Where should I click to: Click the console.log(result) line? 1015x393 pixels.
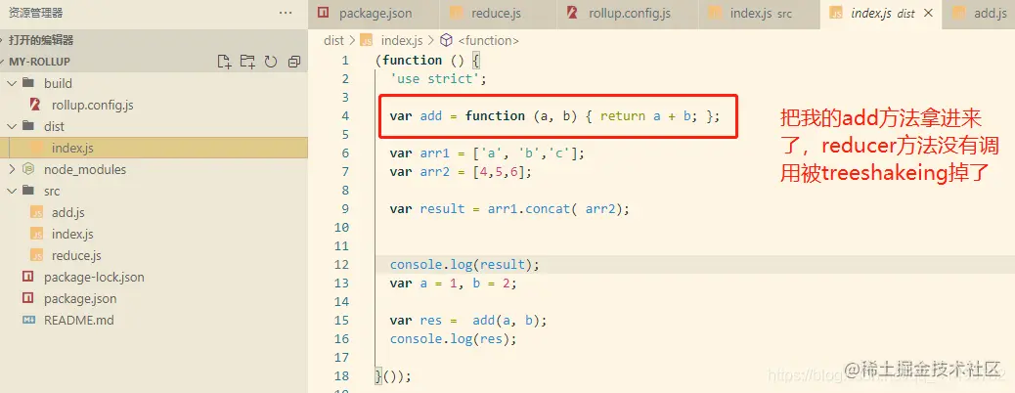[x=464, y=265]
